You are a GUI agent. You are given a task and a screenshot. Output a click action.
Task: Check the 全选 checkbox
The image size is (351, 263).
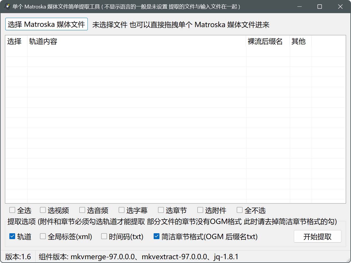point(12,210)
